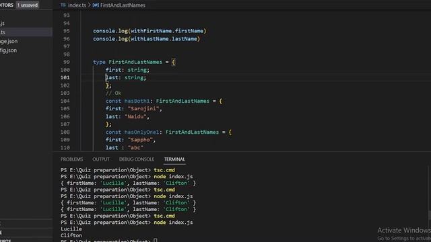Click the closing '};' on line 102
This screenshot has height=242, width=431.
tap(108, 85)
